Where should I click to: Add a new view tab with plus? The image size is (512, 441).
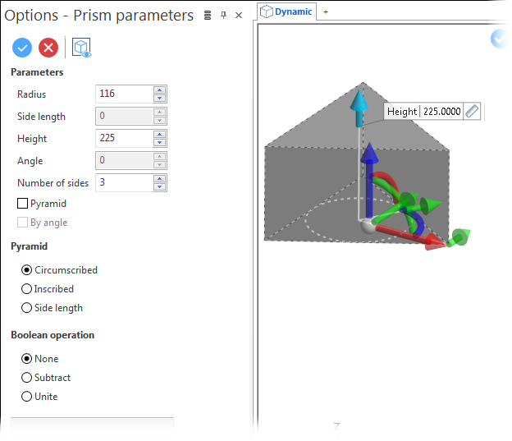326,12
